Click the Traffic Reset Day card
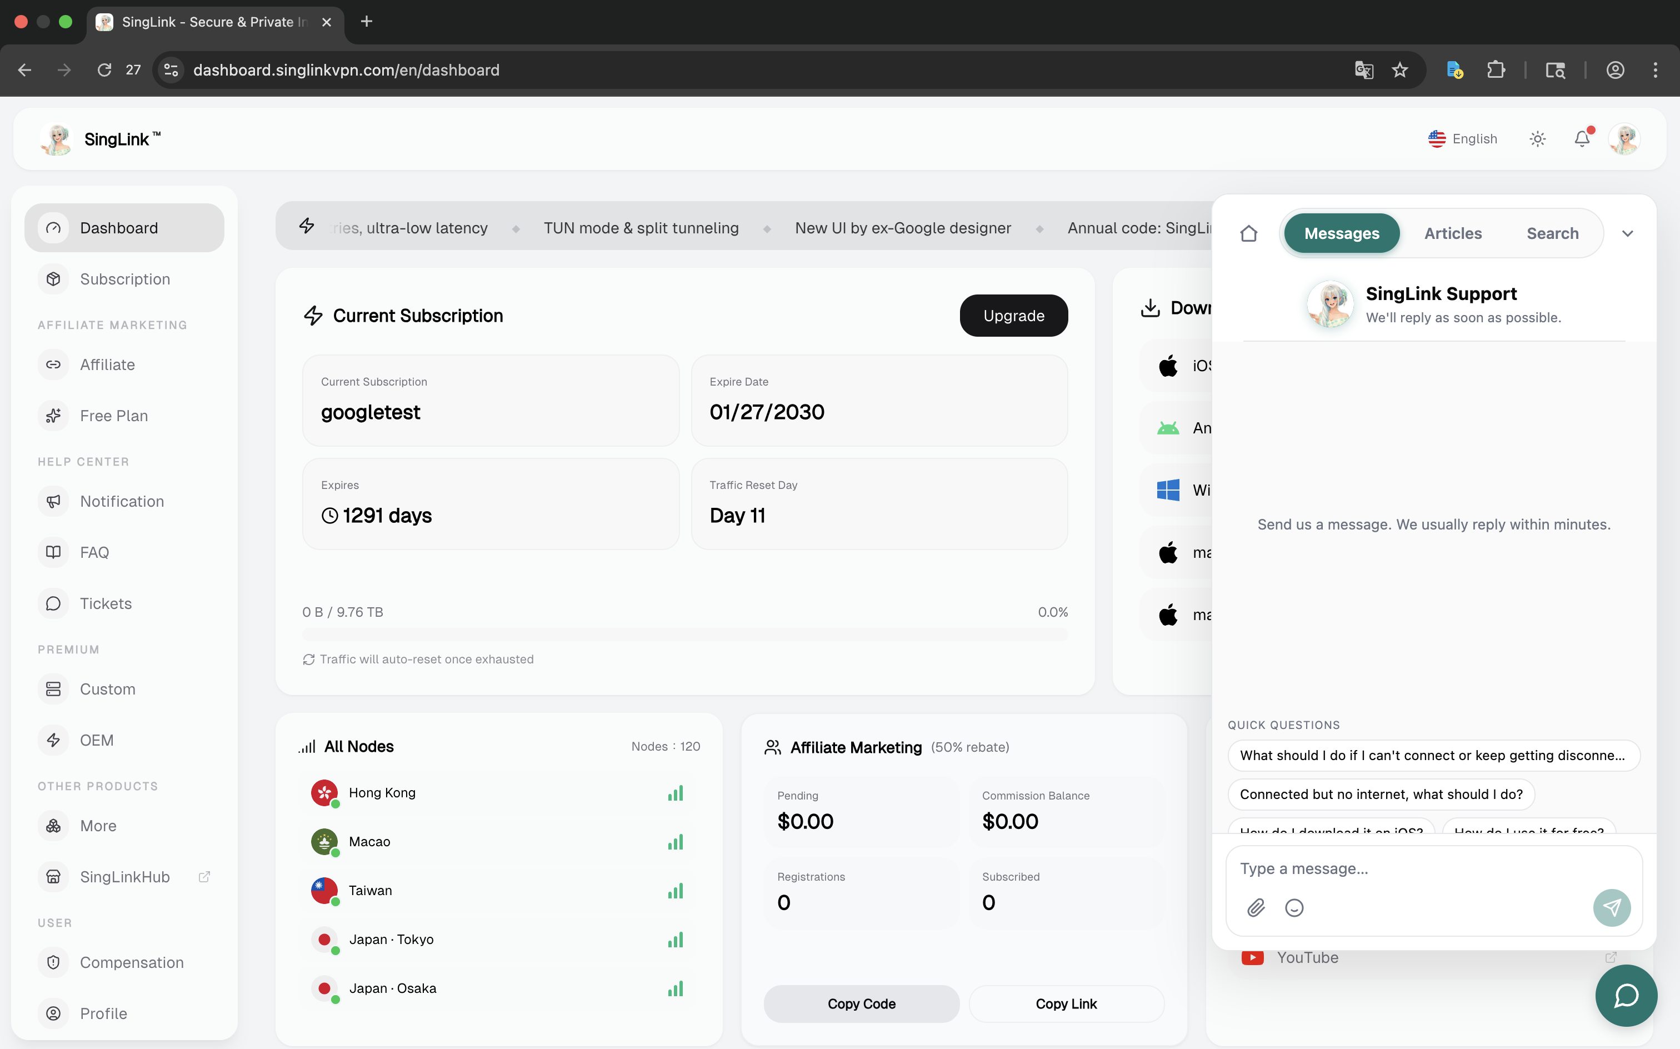The width and height of the screenshot is (1680, 1049). click(x=879, y=504)
